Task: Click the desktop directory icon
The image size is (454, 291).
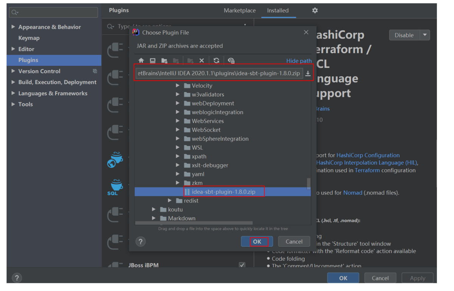Action: coord(152,60)
